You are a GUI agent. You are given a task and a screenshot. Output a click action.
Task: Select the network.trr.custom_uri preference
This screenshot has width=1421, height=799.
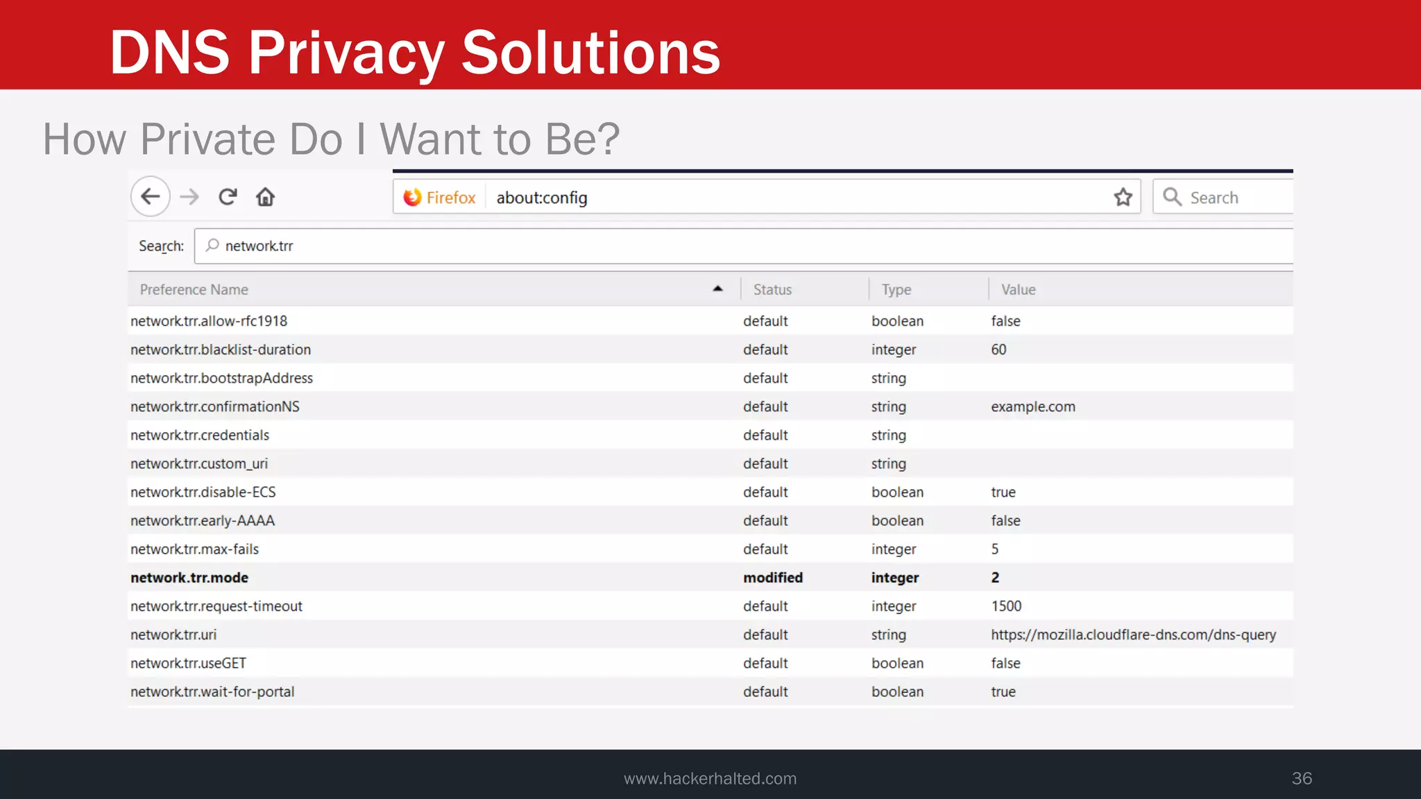[x=710, y=463]
